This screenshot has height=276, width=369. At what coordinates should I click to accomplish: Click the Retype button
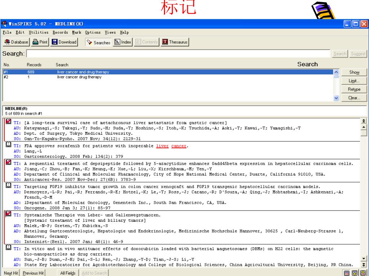pos(354,89)
